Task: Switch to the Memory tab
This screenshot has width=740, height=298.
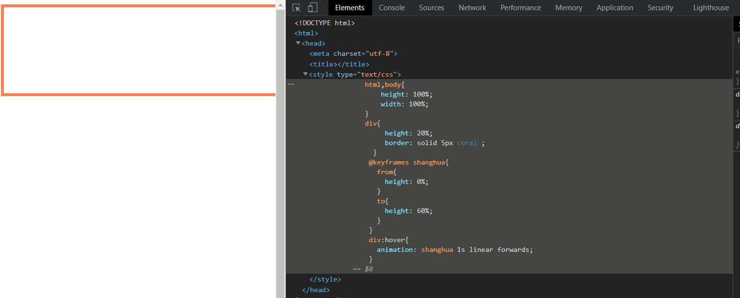Action: pyautogui.click(x=569, y=8)
